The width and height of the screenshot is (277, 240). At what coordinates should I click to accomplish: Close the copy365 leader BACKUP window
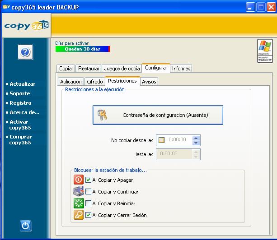271,7
